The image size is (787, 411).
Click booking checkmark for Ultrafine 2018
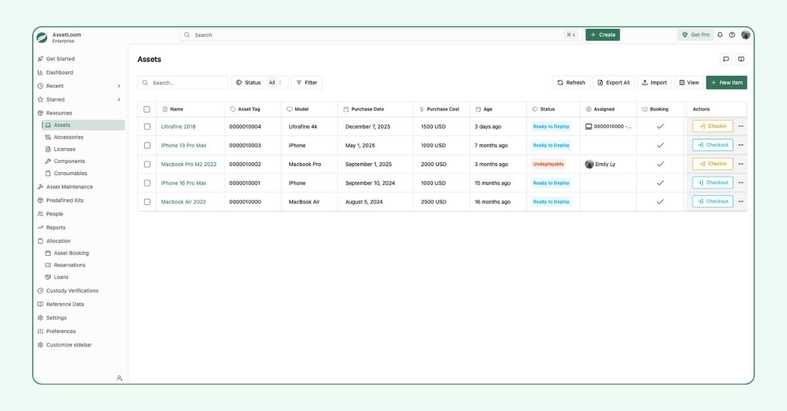(660, 126)
